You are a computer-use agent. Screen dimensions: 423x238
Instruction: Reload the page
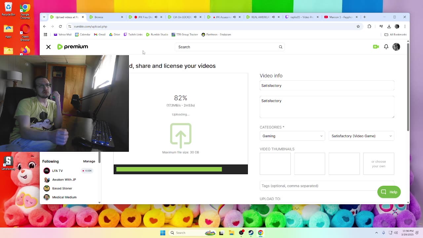tap(60, 26)
